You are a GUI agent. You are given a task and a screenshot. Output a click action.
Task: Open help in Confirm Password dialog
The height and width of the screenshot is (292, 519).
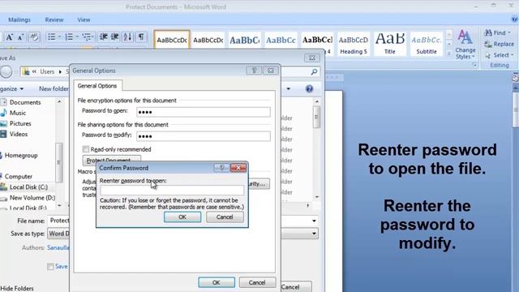[221, 168]
